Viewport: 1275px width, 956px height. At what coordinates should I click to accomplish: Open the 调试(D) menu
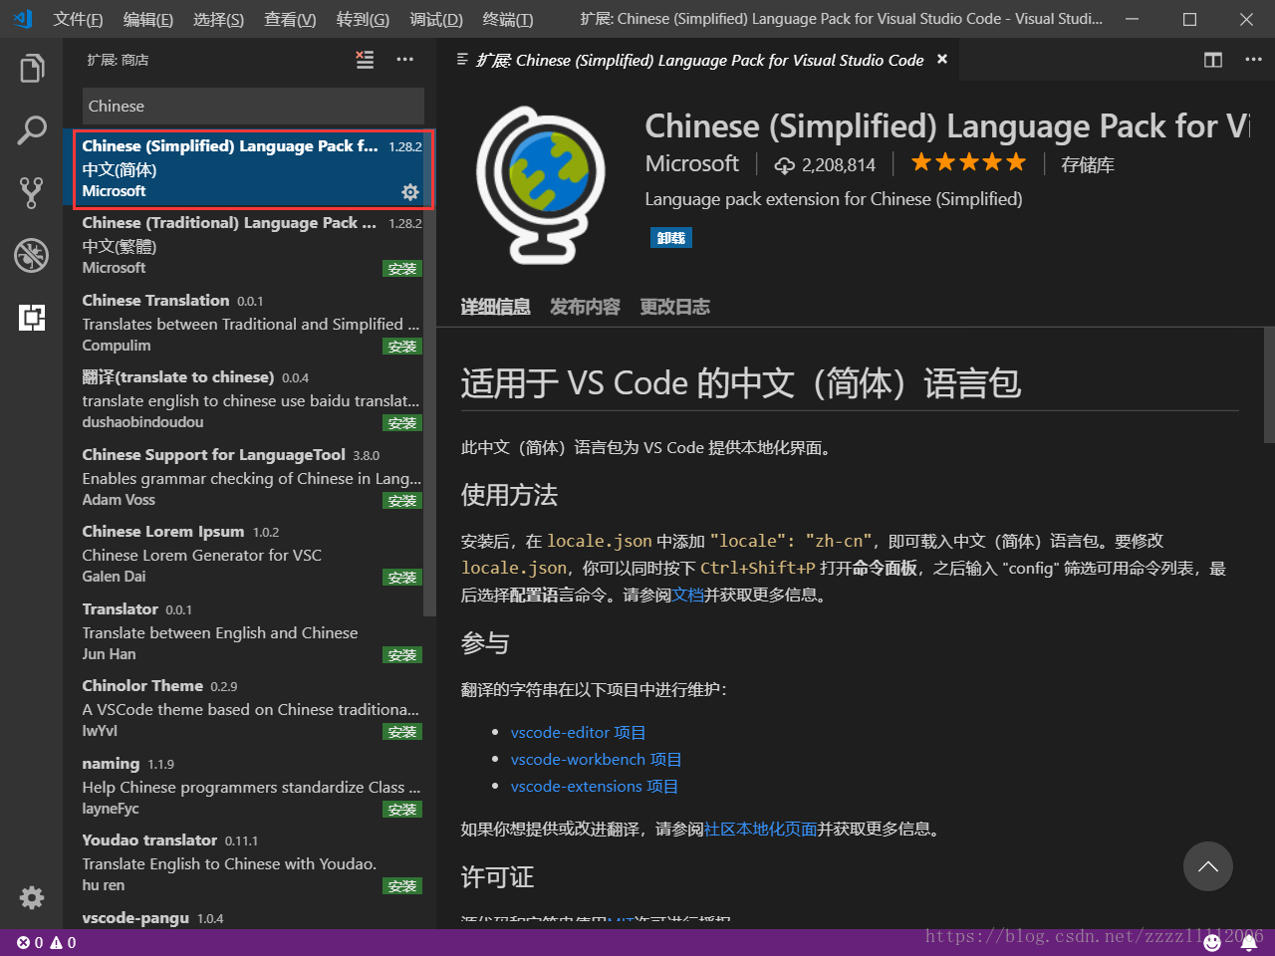pos(436,19)
